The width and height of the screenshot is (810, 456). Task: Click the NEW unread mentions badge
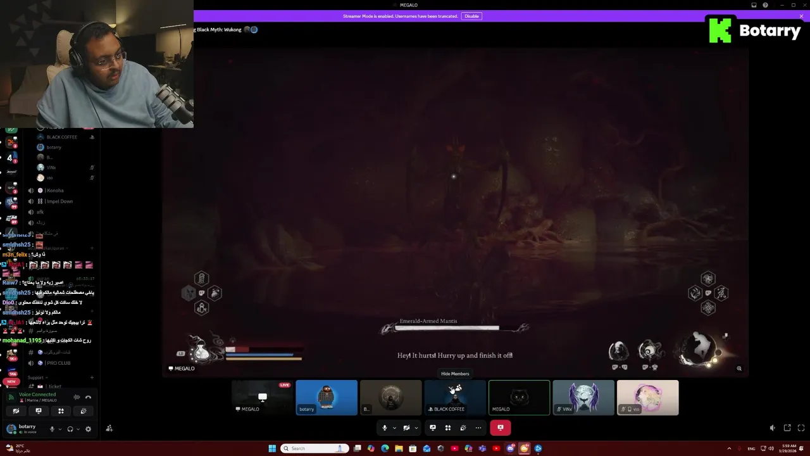(11, 381)
